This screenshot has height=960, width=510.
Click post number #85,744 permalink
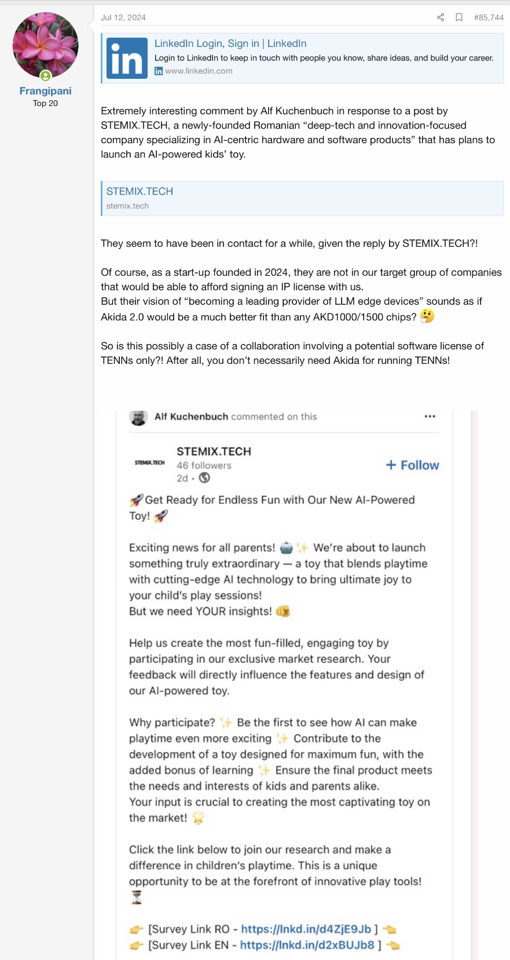pos(489,17)
